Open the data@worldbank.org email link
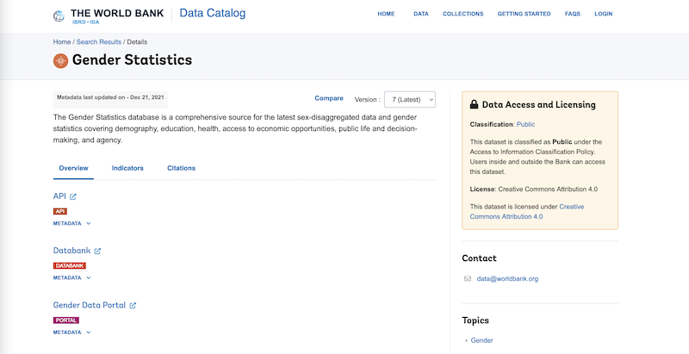 [x=506, y=278]
